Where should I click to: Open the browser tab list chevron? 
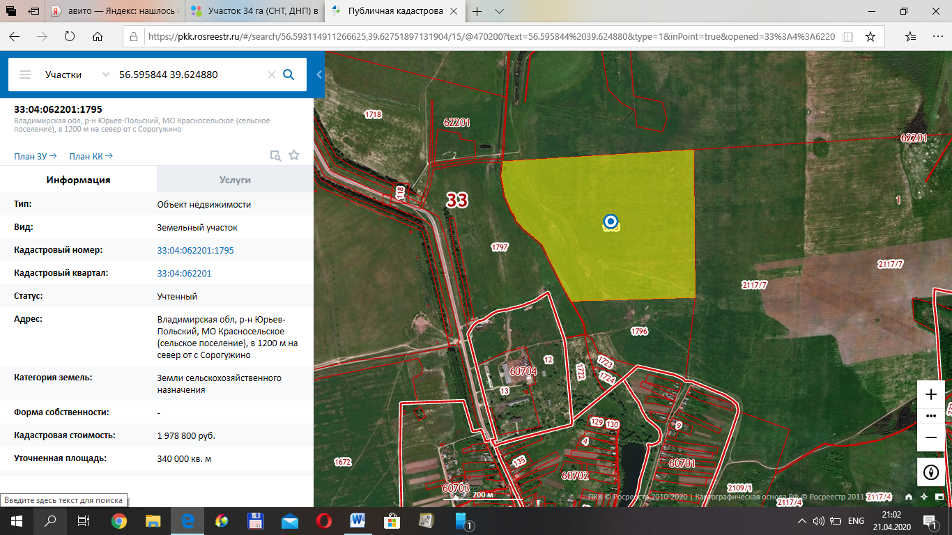500,12
